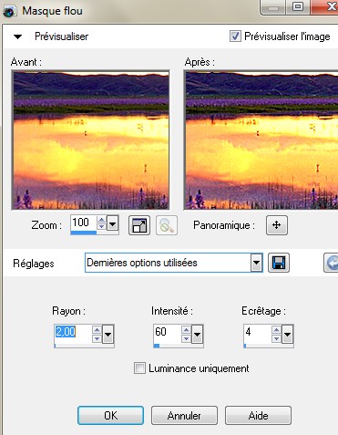
Task: Toggle the Prévisualiser l'image checkbox
Action: tap(235, 36)
